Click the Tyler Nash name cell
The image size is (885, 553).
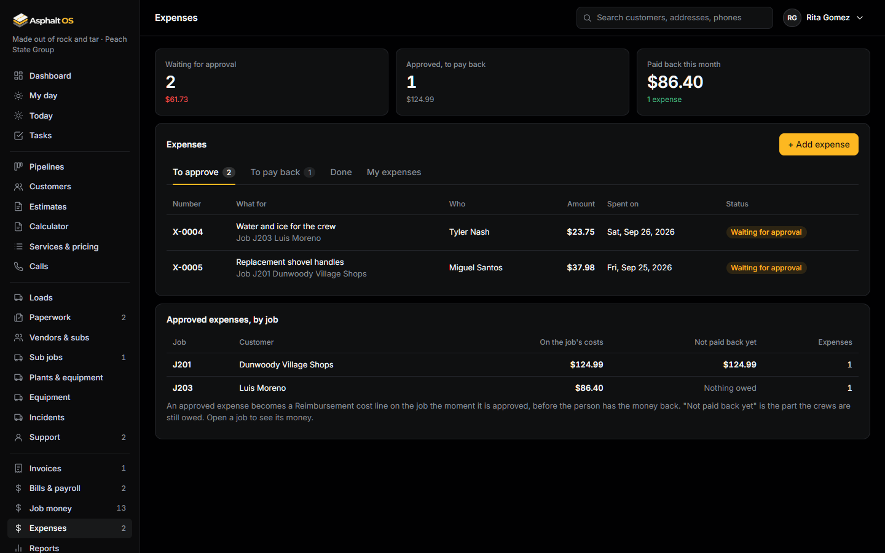click(x=470, y=232)
